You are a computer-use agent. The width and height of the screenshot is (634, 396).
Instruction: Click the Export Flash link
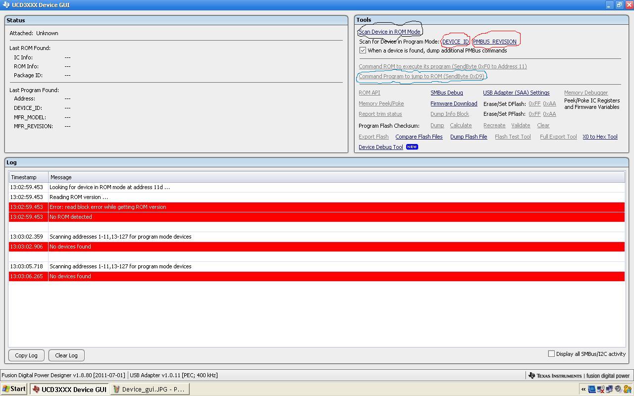[373, 137]
